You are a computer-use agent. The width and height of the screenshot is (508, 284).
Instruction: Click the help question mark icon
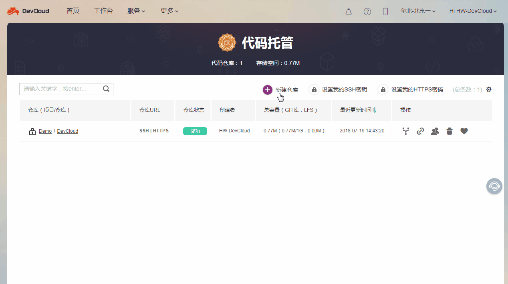367,11
